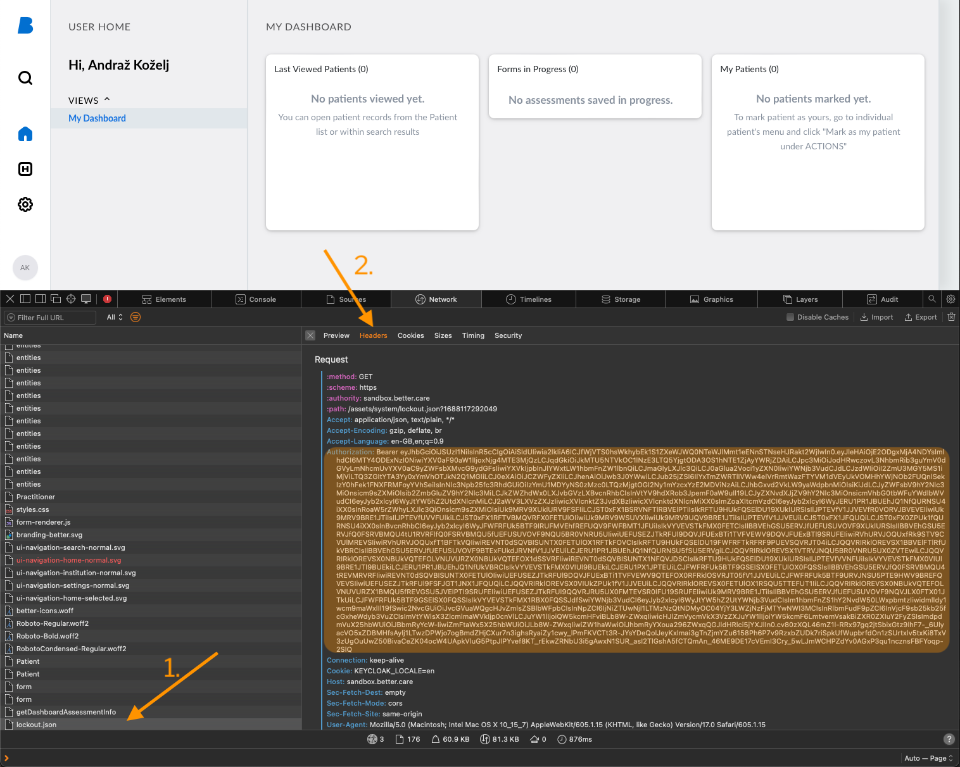The height and width of the screenshot is (767, 960).
Task: Show the Sizes sub-tab
Action: click(x=443, y=335)
